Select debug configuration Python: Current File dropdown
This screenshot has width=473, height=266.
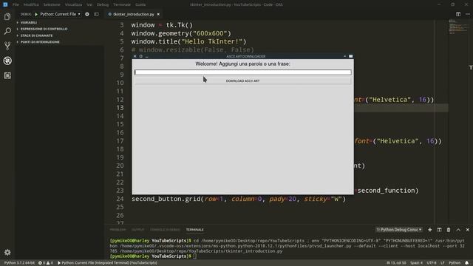pyautogui.click(x=61, y=14)
